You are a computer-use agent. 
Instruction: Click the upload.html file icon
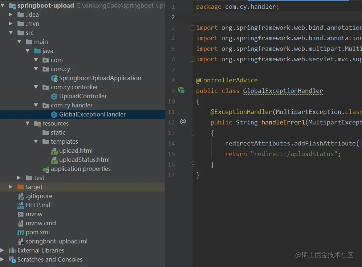54,151
